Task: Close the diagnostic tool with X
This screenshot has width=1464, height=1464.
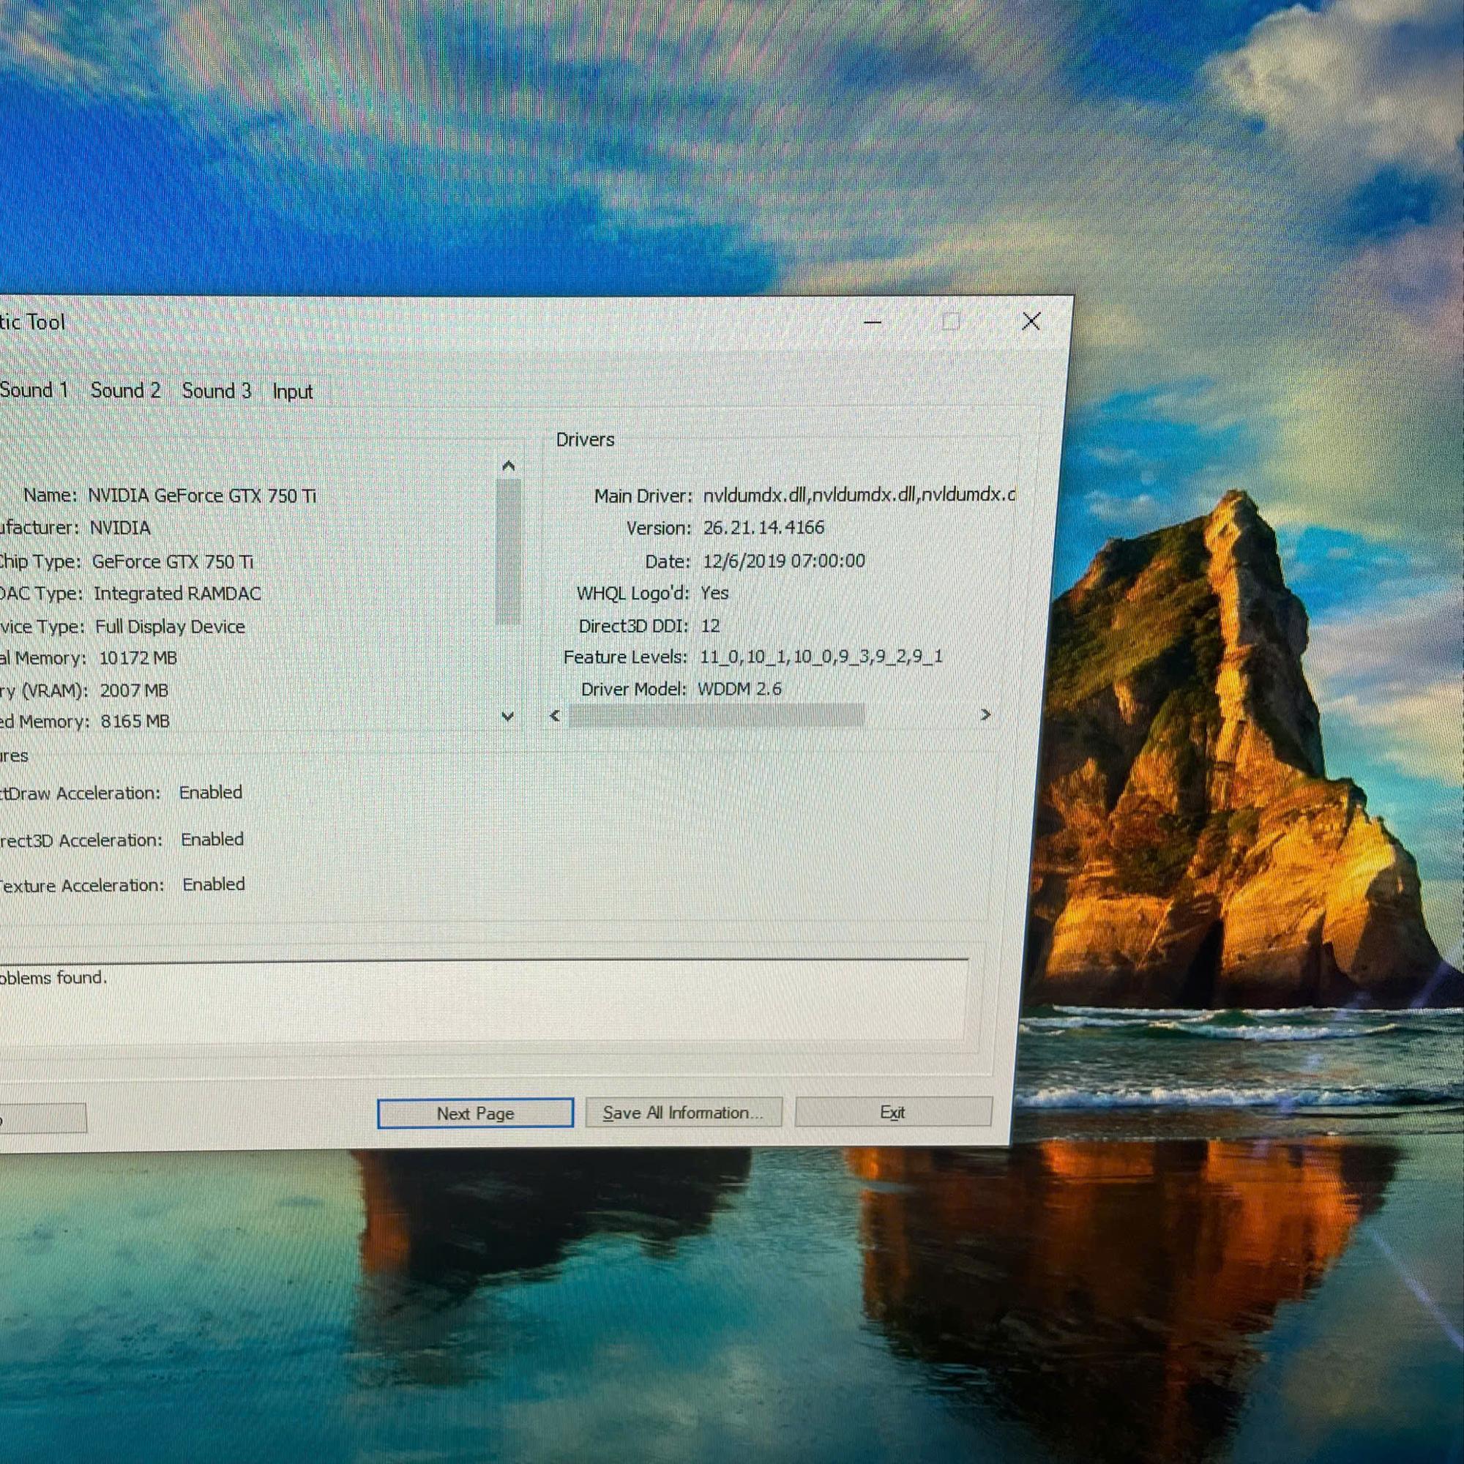Action: pos(1031,321)
